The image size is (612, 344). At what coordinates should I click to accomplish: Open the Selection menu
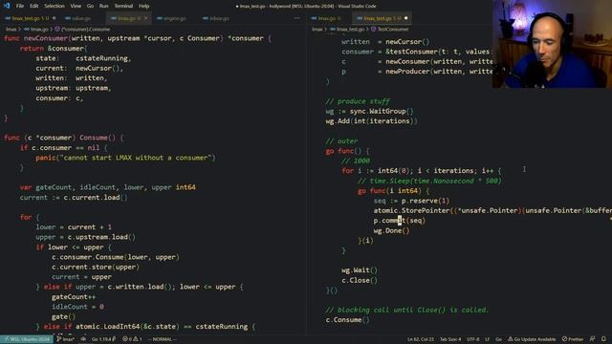point(55,6)
